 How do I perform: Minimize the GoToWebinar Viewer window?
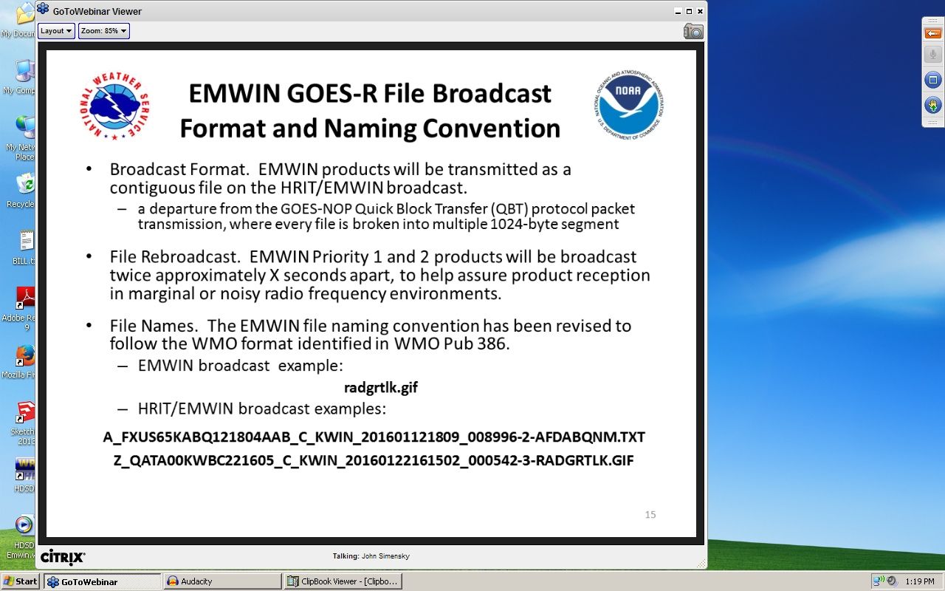678,11
